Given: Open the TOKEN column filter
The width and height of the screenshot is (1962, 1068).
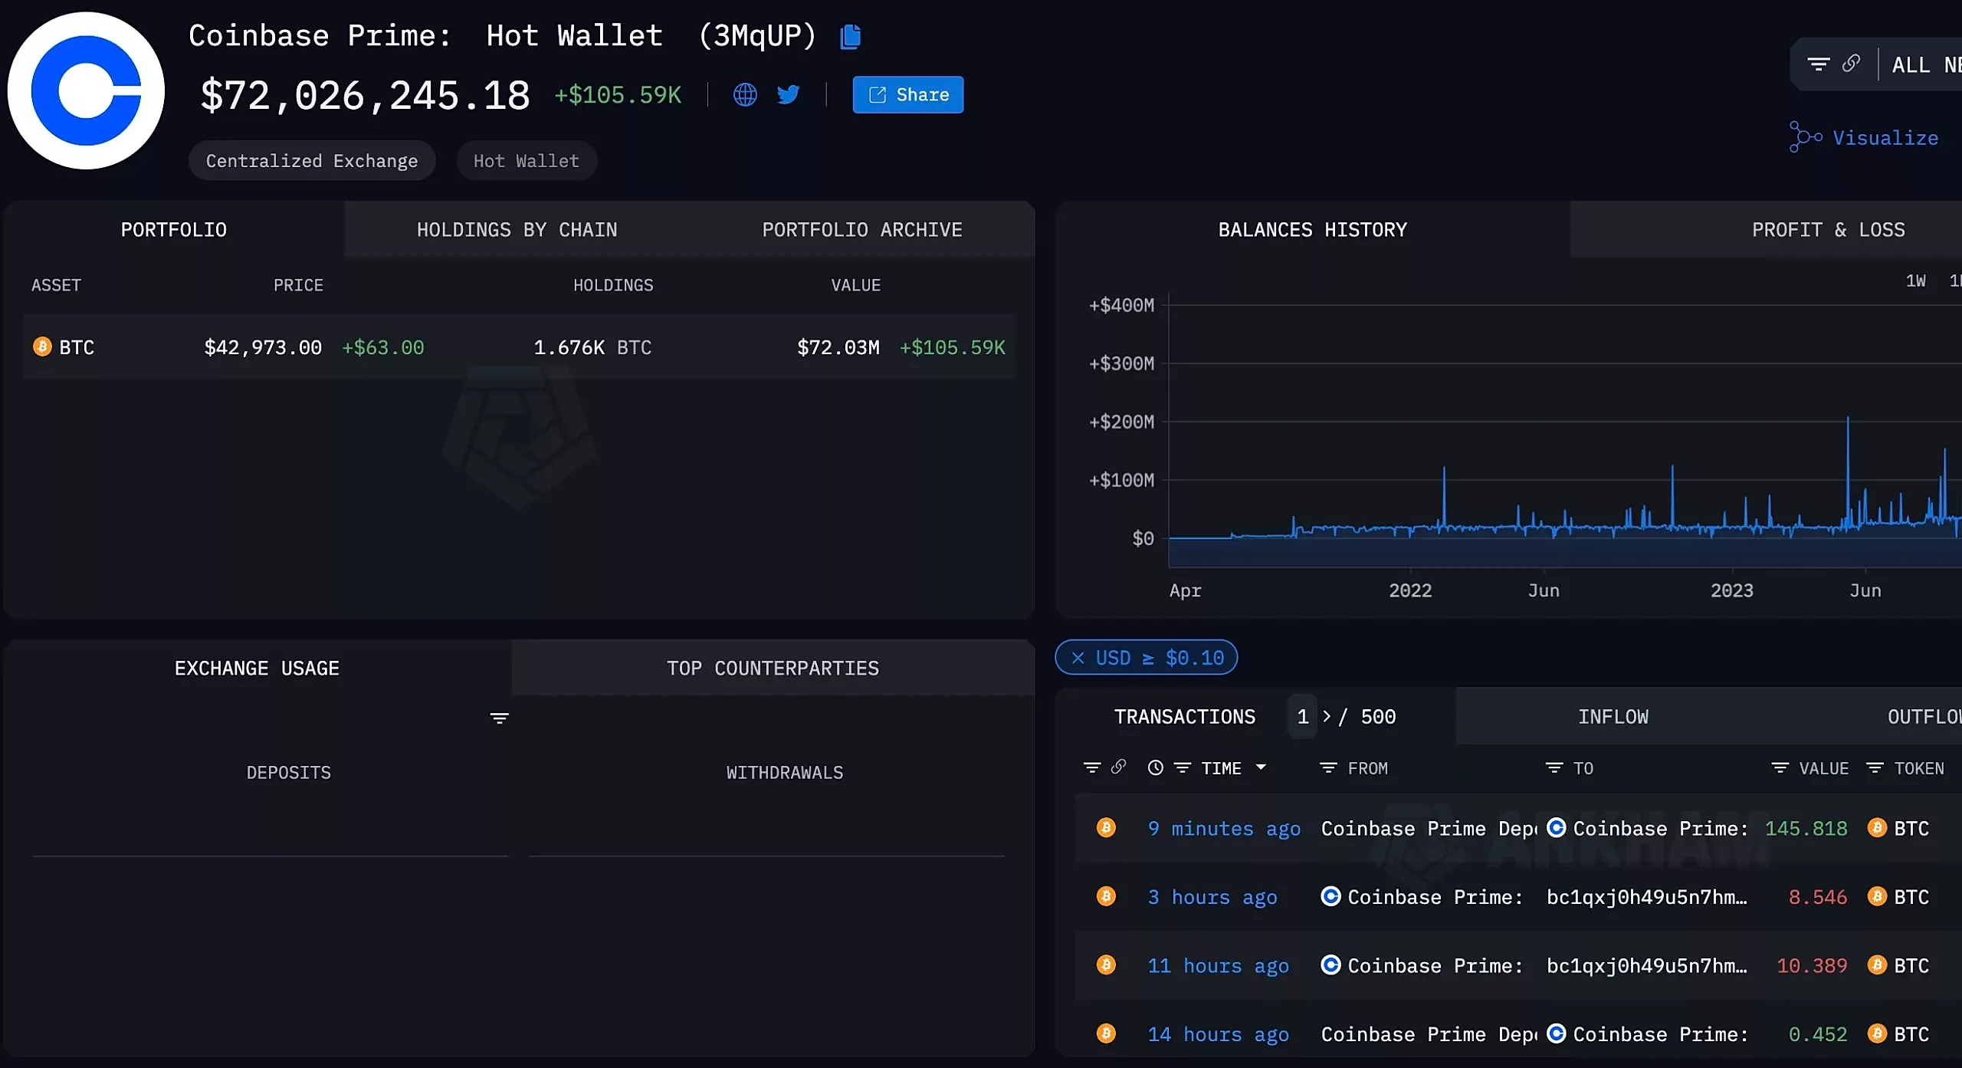Looking at the screenshot, I should click(x=1874, y=767).
